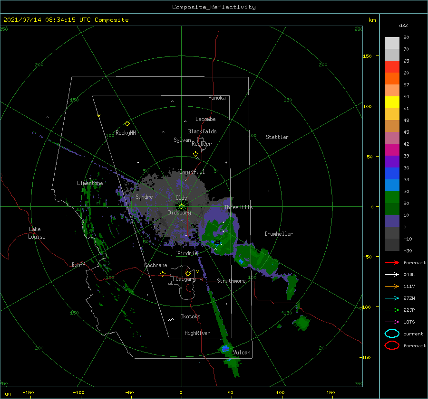The image size is (428, 399).
Task: Click the Blackfalds city label
Action: pos(202,131)
